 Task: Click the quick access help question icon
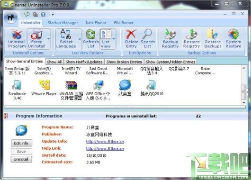[43, 15]
